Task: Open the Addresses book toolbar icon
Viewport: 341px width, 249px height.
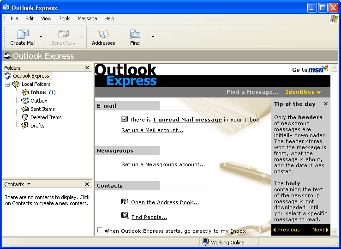Action: tap(103, 34)
